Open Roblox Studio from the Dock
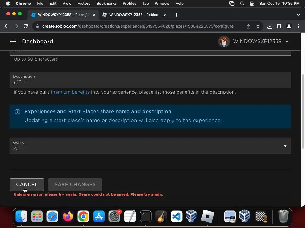Screen dimensions: 305x228 [207, 216]
